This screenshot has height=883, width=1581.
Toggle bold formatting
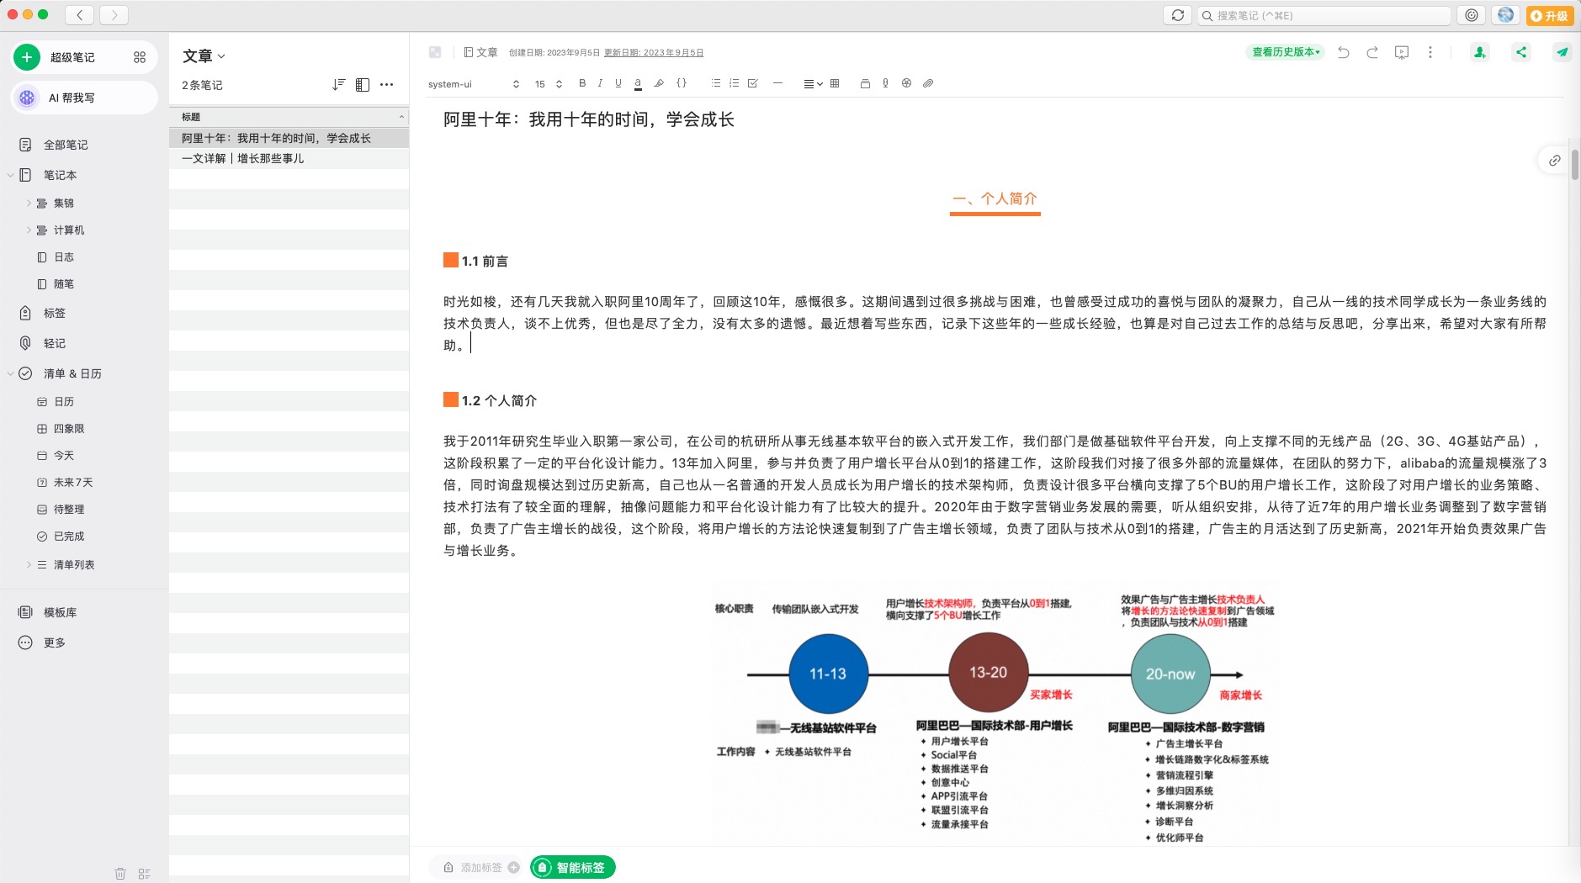[582, 83]
